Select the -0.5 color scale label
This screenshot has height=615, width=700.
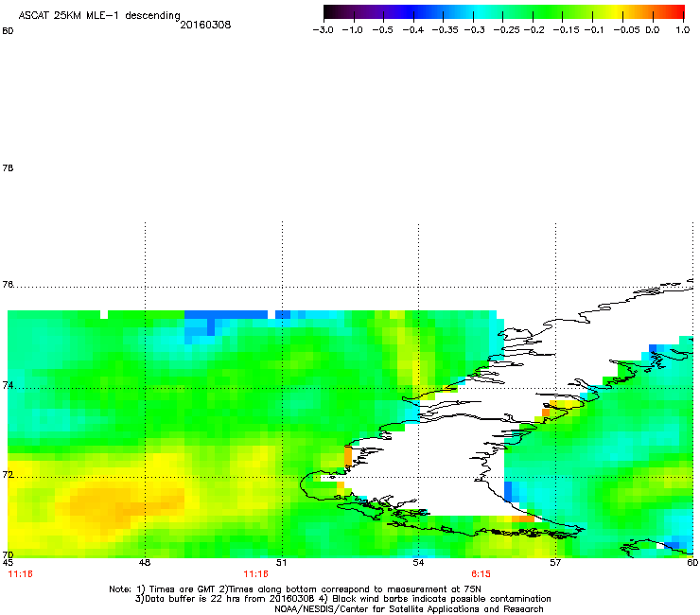pos(382,30)
